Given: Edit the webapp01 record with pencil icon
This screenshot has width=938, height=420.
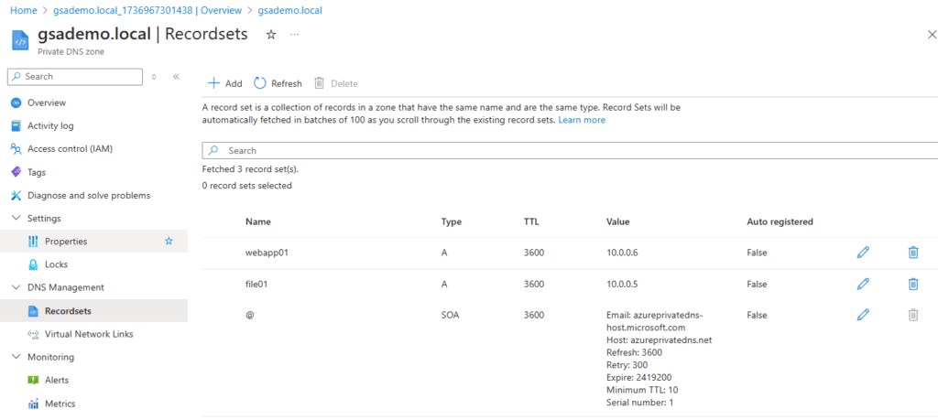Looking at the screenshot, I should point(862,253).
